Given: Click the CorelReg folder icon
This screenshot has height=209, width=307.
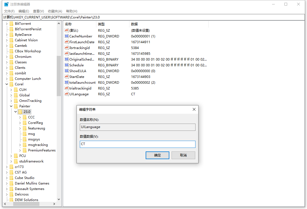Looking at the screenshot, I should (25, 123).
